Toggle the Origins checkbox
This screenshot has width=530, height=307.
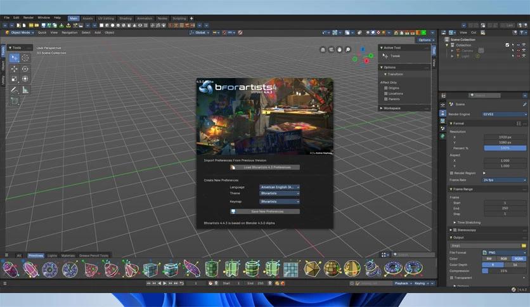(385, 88)
